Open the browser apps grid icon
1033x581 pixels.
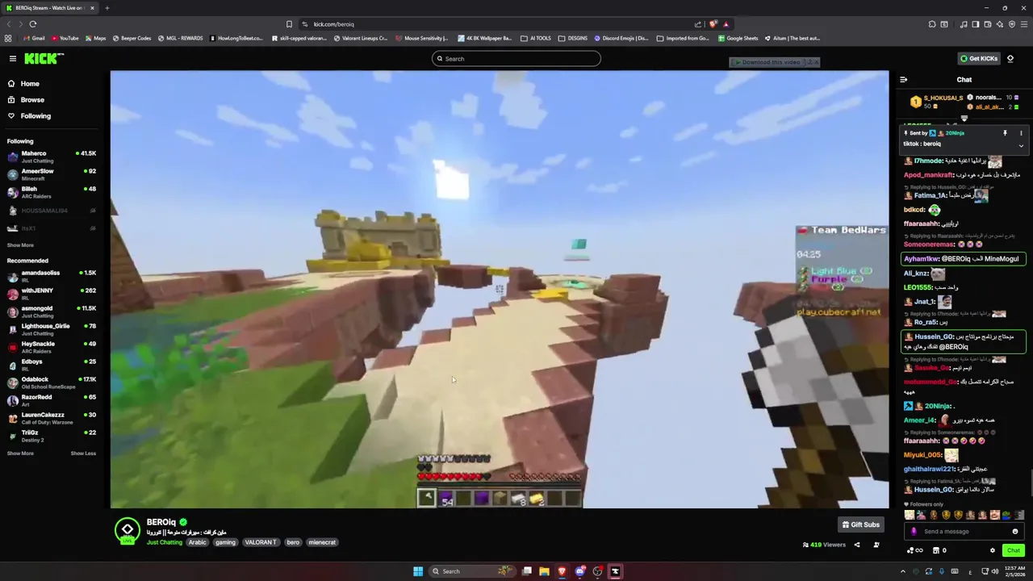coord(8,38)
